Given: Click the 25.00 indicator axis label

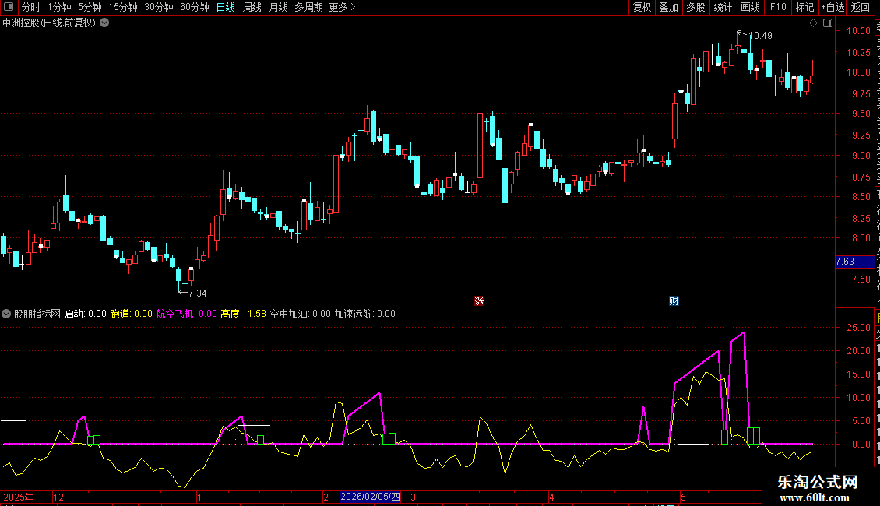Looking at the screenshot, I should click(x=858, y=328).
